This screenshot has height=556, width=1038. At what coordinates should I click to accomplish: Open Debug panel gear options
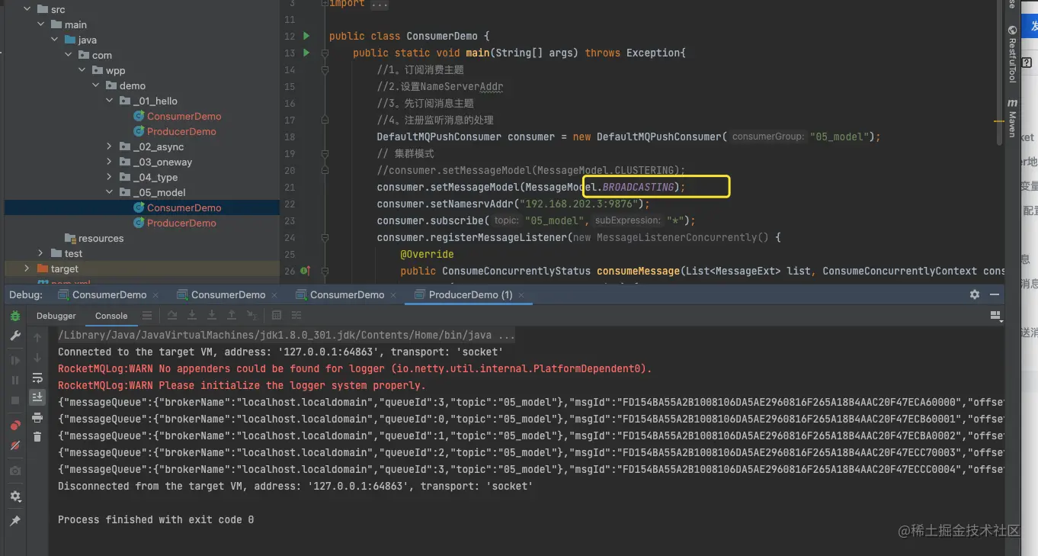pyautogui.click(x=975, y=294)
